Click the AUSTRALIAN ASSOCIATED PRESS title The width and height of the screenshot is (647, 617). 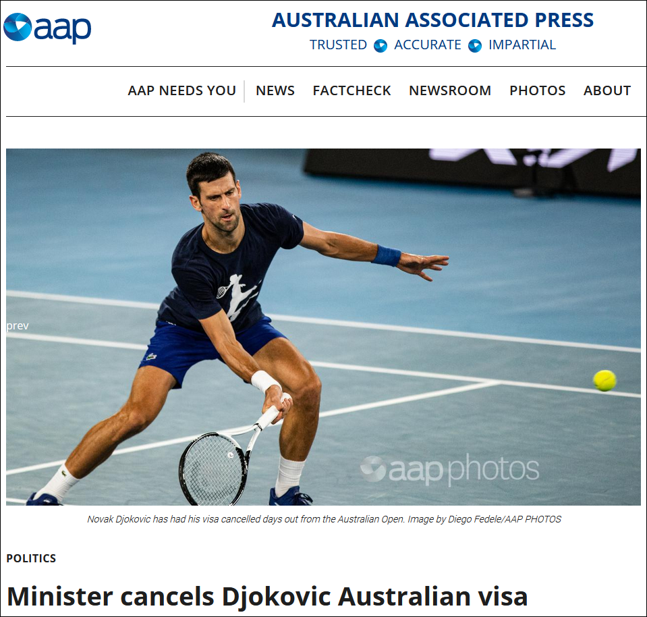pos(432,20)
